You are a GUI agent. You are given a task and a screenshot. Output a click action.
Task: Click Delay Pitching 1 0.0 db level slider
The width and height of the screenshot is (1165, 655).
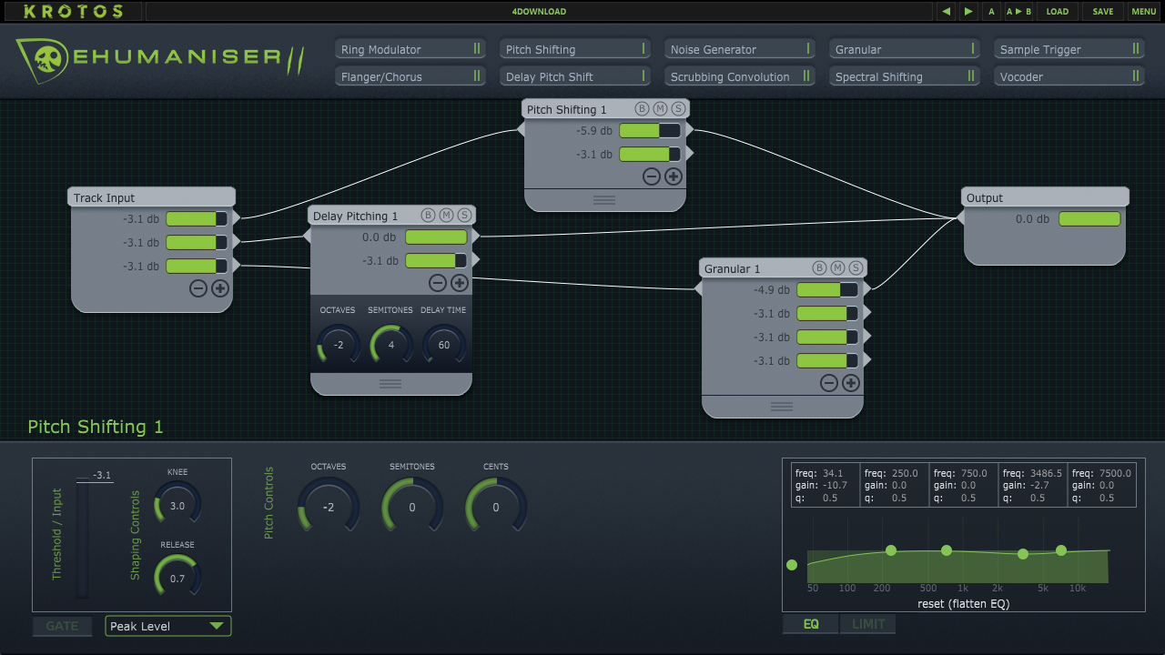436,237
